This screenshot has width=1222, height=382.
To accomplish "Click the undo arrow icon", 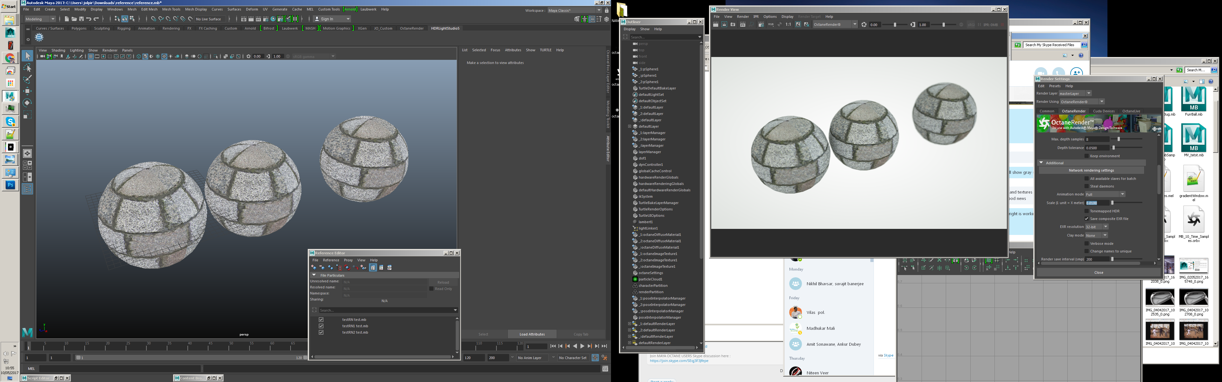I will [89, 19].
